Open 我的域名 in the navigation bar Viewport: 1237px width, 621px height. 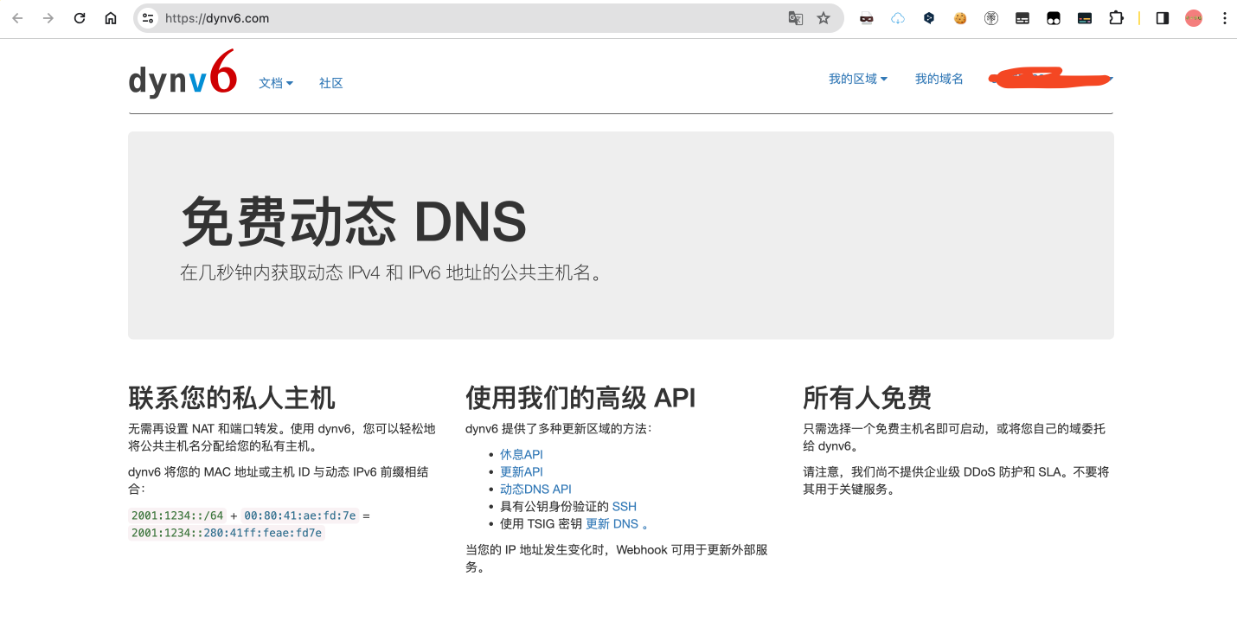coord(939,78)
